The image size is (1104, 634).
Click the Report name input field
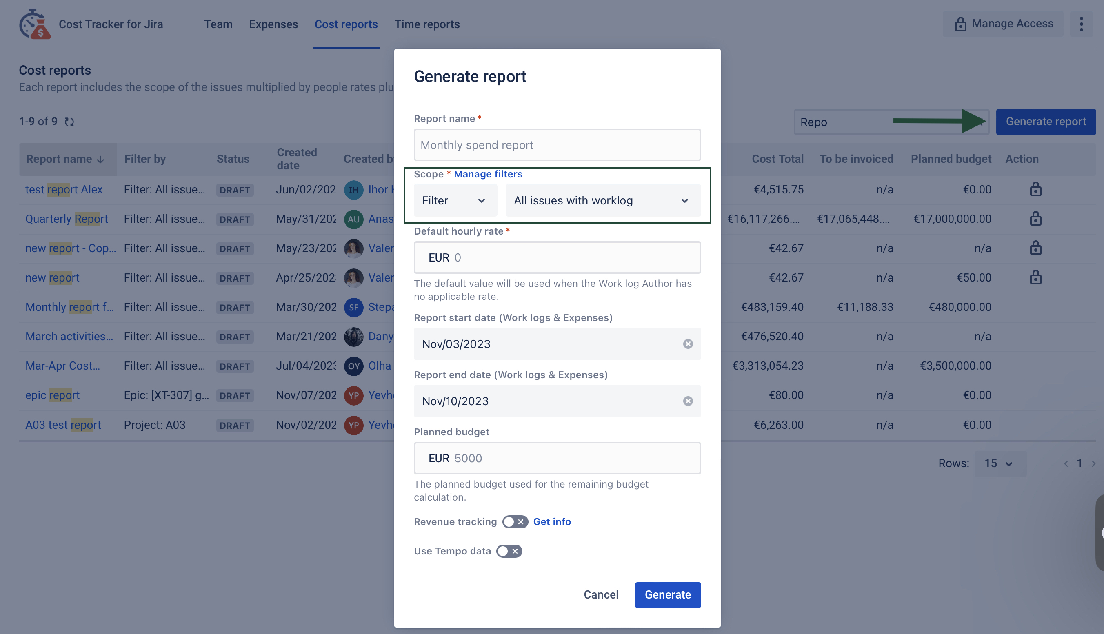(x=557, y=145)
